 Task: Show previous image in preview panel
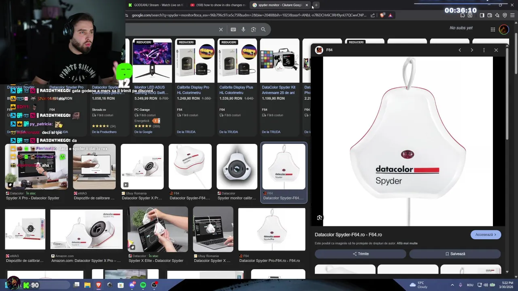(460, 50)
